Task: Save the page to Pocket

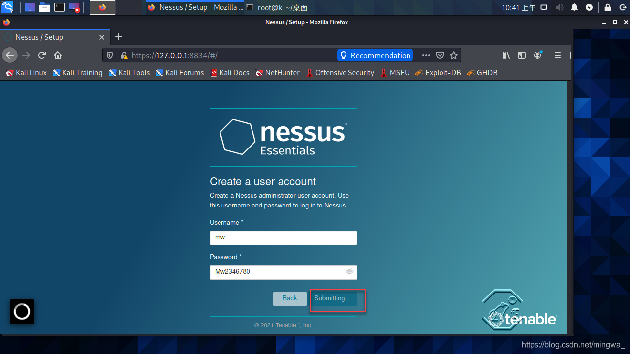Action: point(440,55)
